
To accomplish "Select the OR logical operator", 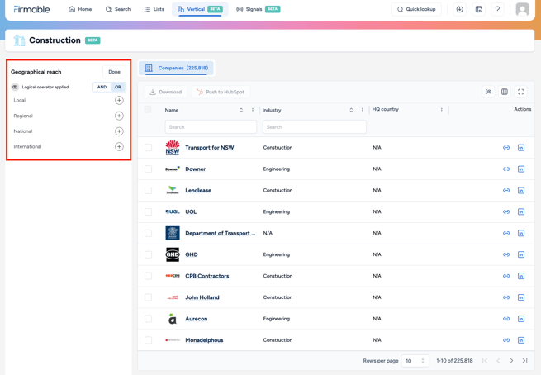I will click(x=118, y=87).
